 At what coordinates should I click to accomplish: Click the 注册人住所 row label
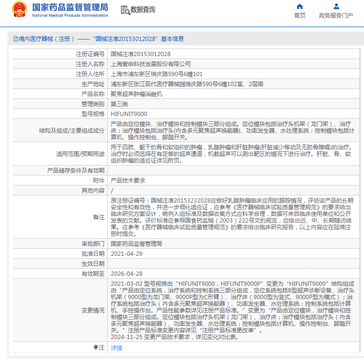pos(90,74)
